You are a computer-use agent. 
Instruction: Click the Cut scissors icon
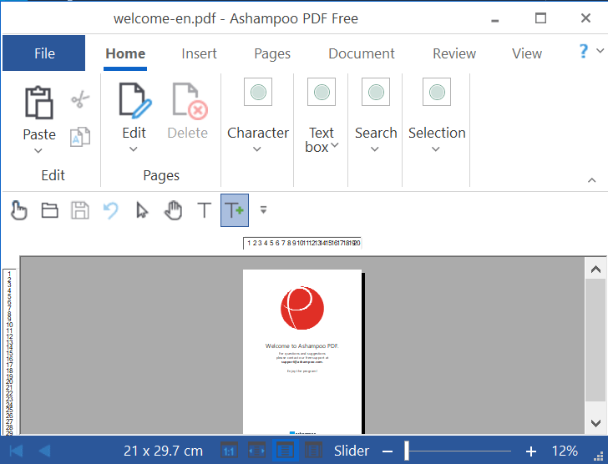[x=80, y=99]
